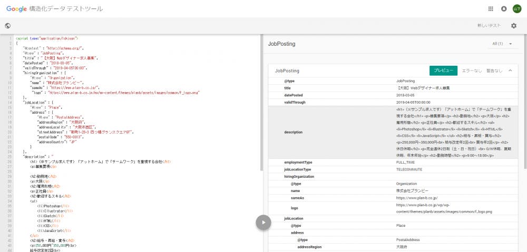Open the Google apps grid
Screen dimensions: 527x252
coord(491,8)
